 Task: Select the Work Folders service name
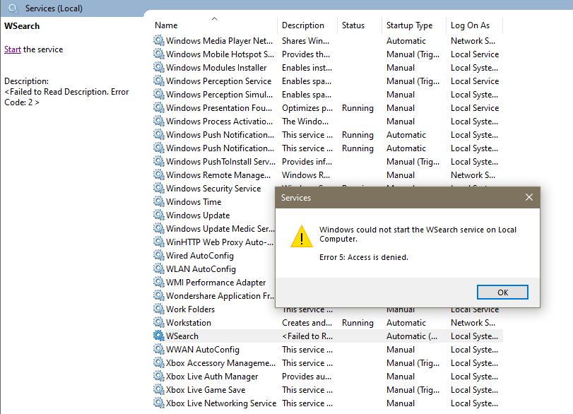190,309
